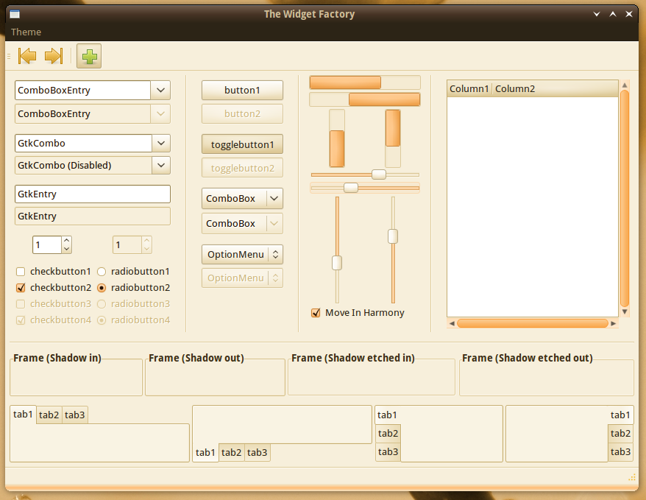Click the vertical scrollbar thumb of column list

(x=625, y=198)
